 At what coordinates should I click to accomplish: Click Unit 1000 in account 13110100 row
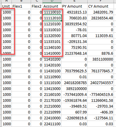7,83
